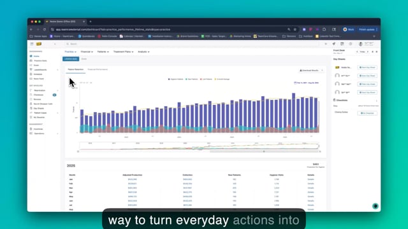Screen dimensions: 408x229
Task: Go back in the browser
Action: [31, 29]
